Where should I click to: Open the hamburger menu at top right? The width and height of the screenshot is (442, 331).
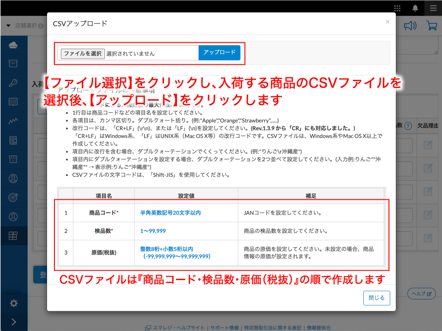click(433, 8)
